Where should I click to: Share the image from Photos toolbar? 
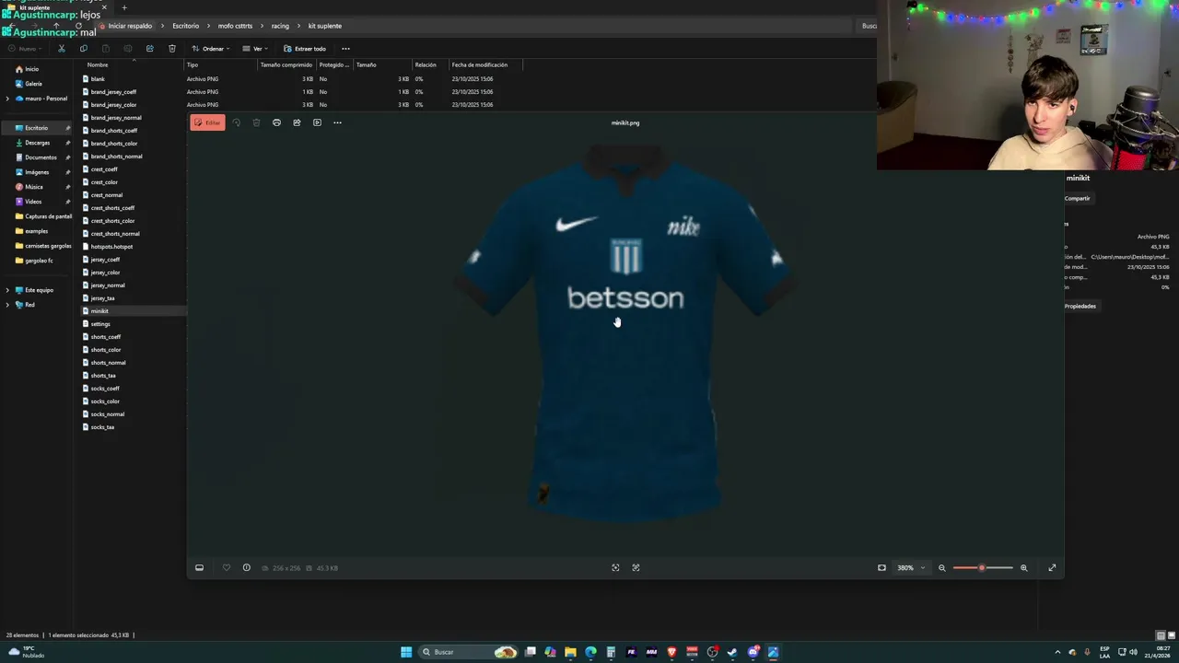coord(297,122)
